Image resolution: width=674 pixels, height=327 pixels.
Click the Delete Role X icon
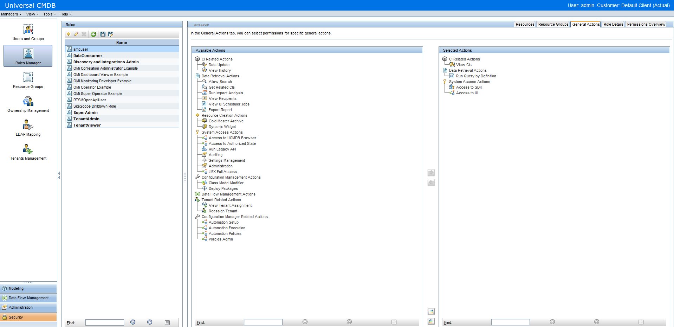click(84, 34)
